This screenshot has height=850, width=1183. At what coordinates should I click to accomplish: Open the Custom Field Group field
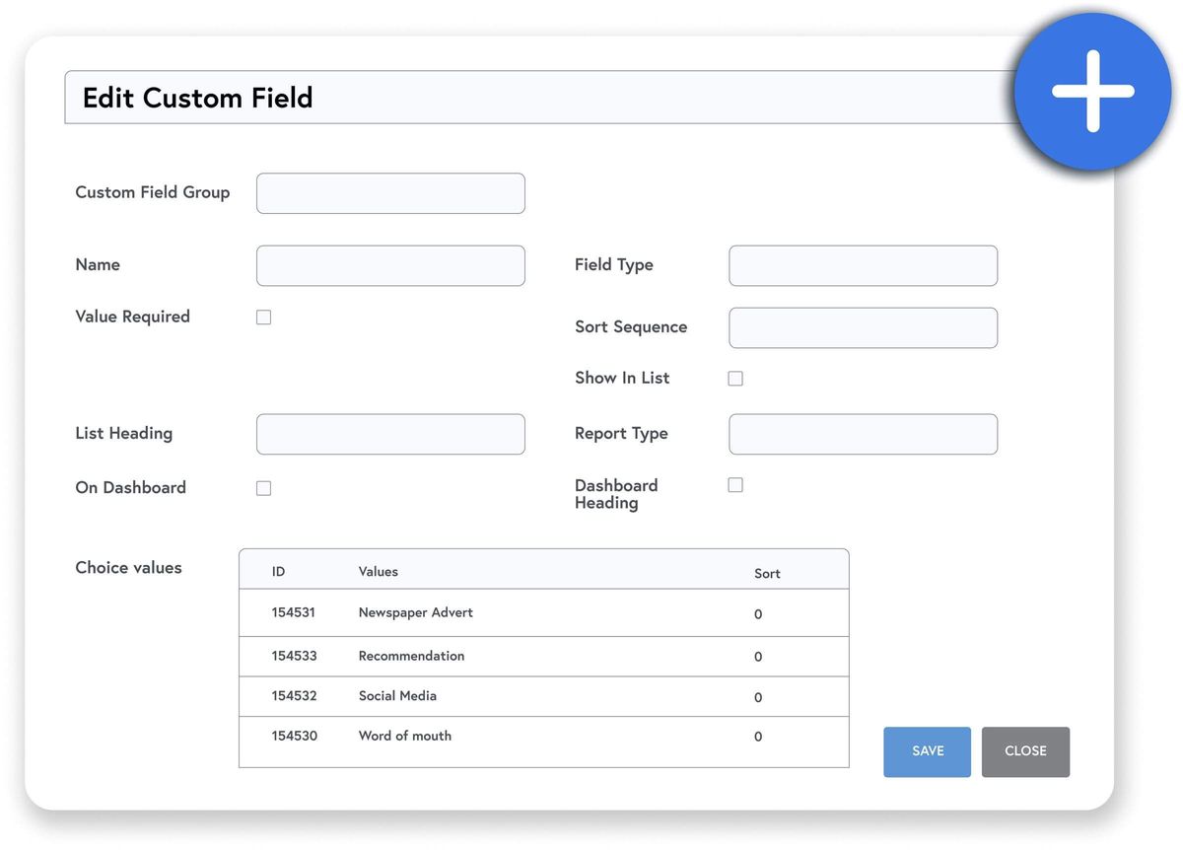pyautogui.click(x=390, y=193)
